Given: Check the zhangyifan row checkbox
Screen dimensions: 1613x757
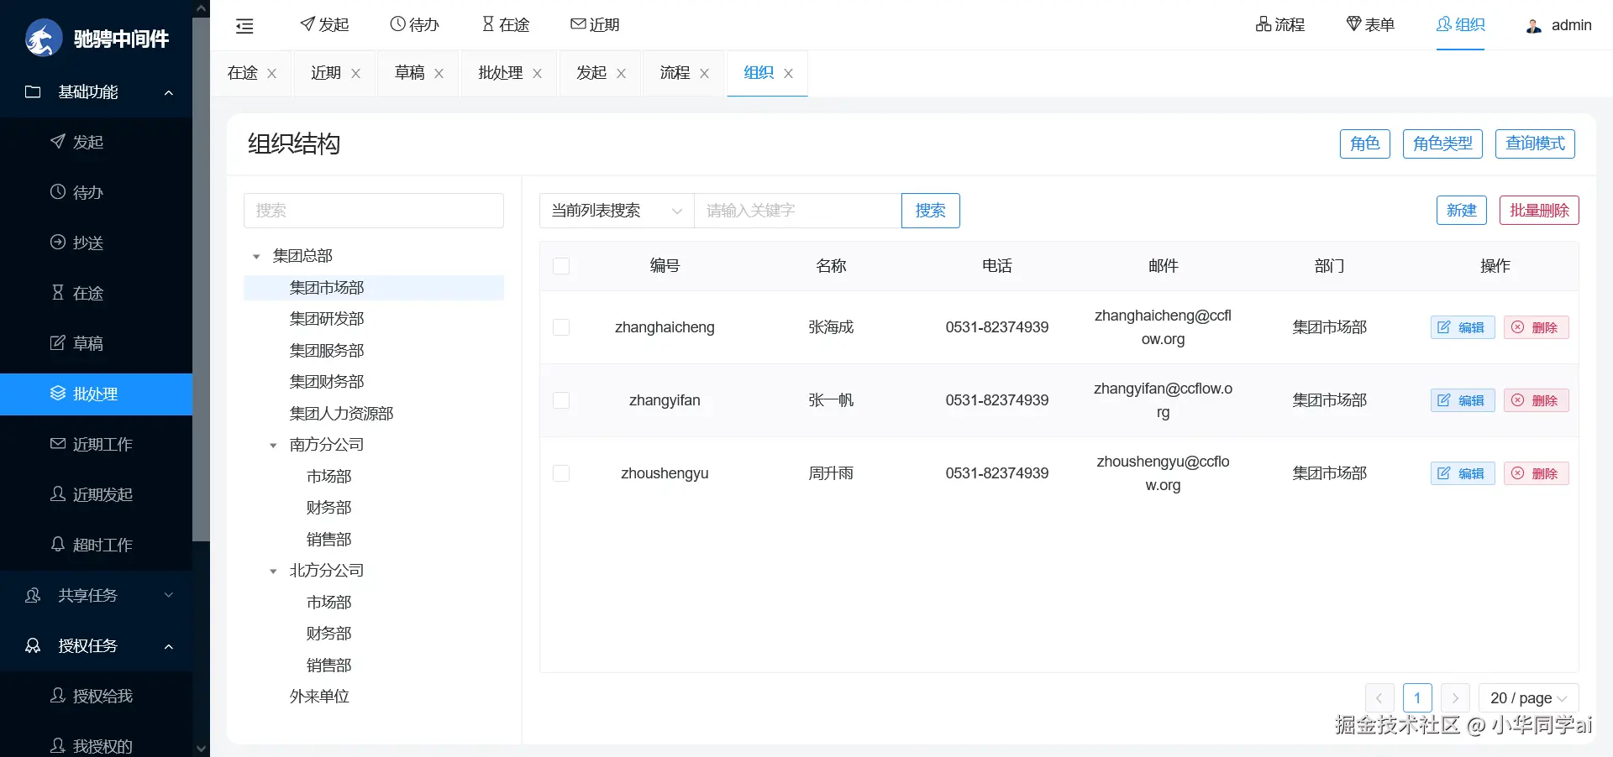Looking at the screenshot, I should (x=561, y=400).
